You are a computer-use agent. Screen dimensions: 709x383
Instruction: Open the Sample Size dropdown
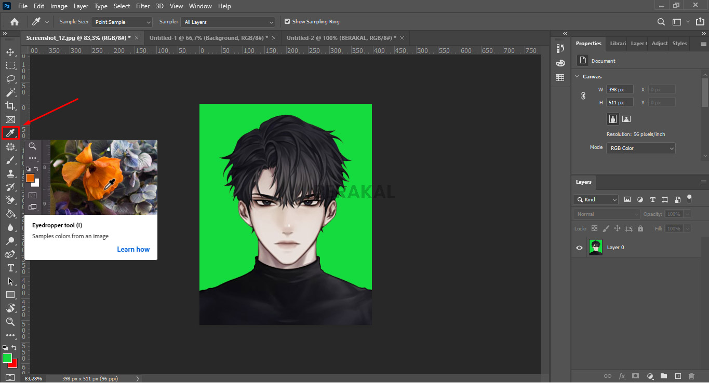coord(122,22)
